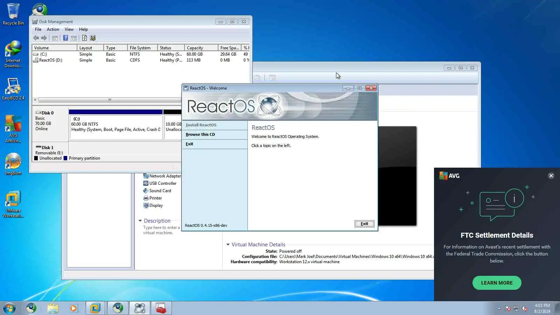This screenshot has width=560, height=315.
Task: Click the muted volume tray icon
Action: point(525,308)
